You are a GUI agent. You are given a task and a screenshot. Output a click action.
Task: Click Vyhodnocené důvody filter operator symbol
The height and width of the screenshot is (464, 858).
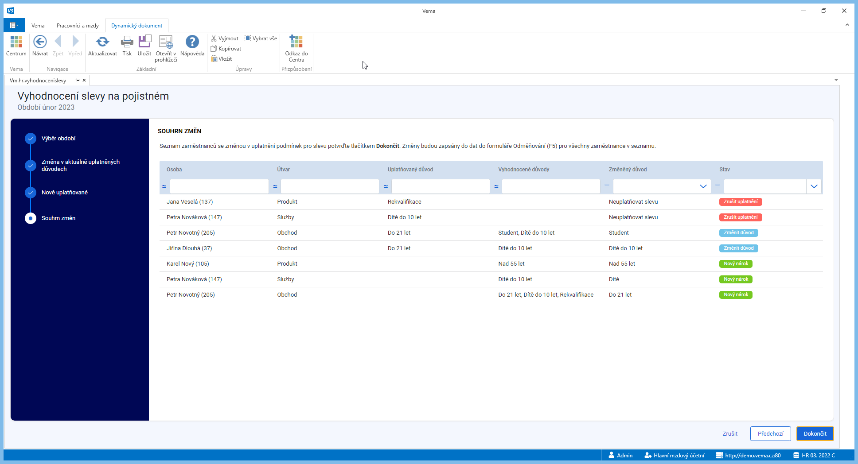coord(496,186)
